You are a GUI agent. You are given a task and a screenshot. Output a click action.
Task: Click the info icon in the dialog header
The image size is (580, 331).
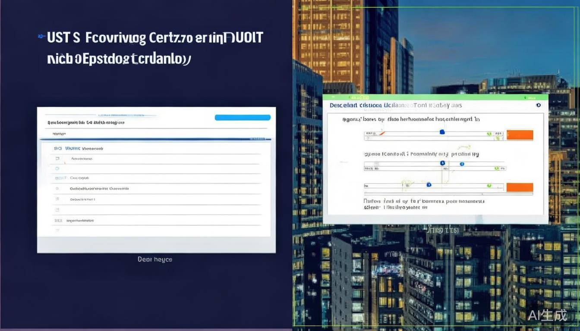click(x=539, y=106)
